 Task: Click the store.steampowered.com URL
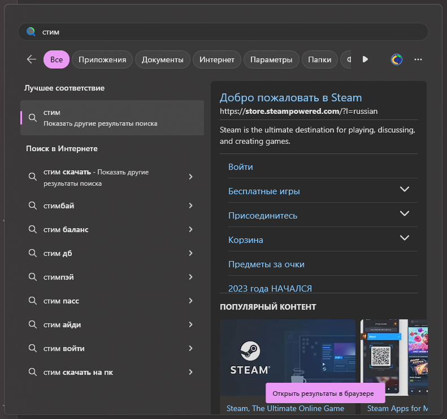point(298,111)
